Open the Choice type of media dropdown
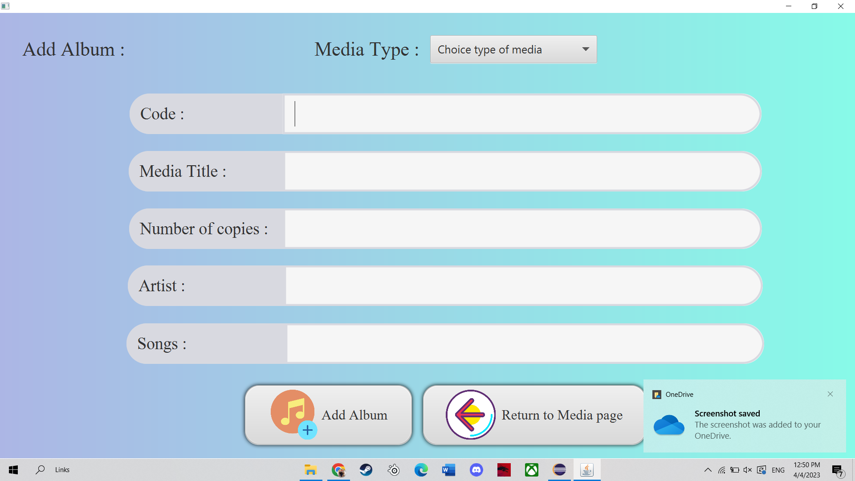 pos(513,49)
